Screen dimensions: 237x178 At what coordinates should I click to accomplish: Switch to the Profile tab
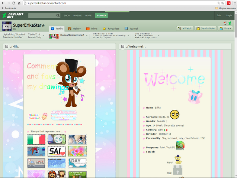[57, 29]
